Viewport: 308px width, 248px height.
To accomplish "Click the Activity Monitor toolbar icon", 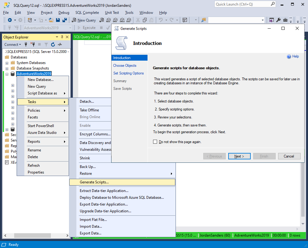I will [184, 20].
